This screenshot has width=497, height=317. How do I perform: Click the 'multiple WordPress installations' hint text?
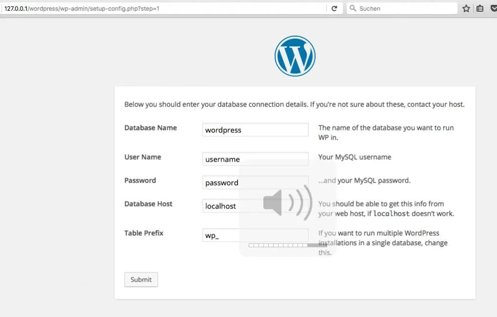(383, 243)
